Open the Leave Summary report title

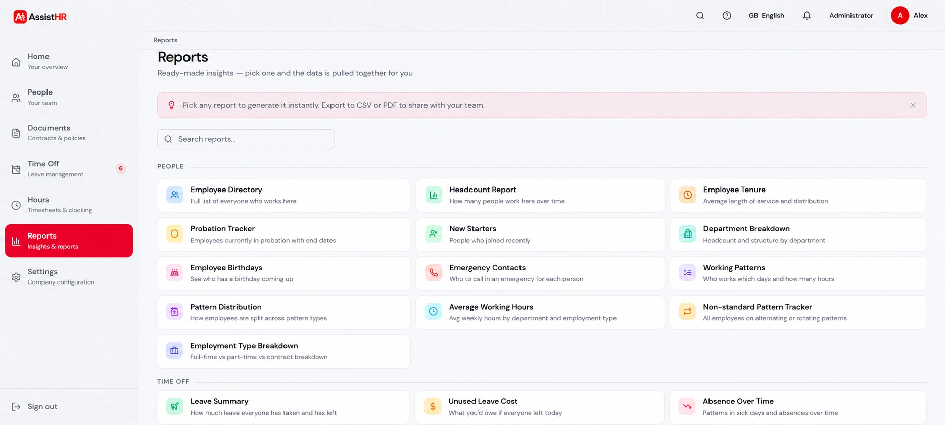(219, 401)
